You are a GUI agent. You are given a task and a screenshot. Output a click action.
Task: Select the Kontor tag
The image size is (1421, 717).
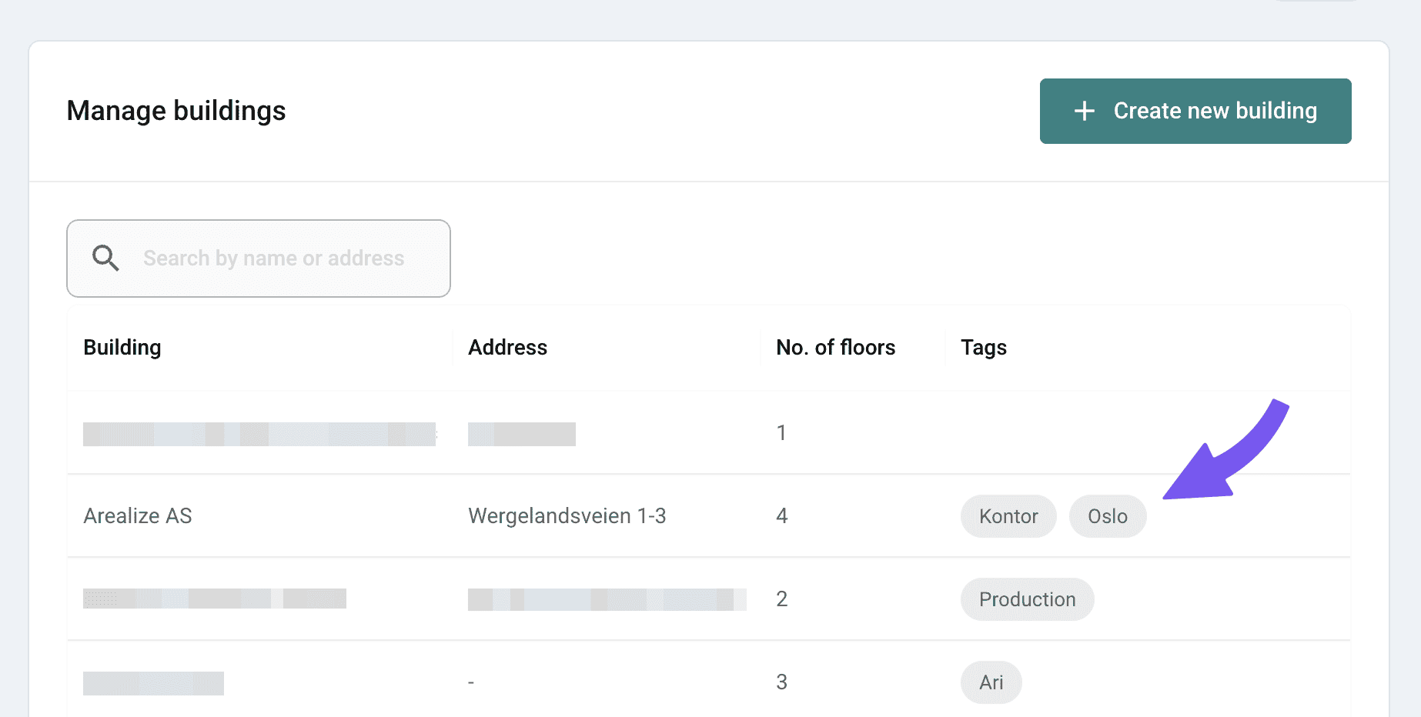pyautogui.click(x=1008, y=516)
